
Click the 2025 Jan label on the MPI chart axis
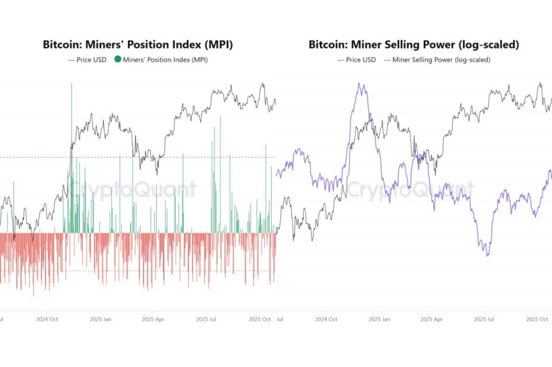click(x=100, y=319)
